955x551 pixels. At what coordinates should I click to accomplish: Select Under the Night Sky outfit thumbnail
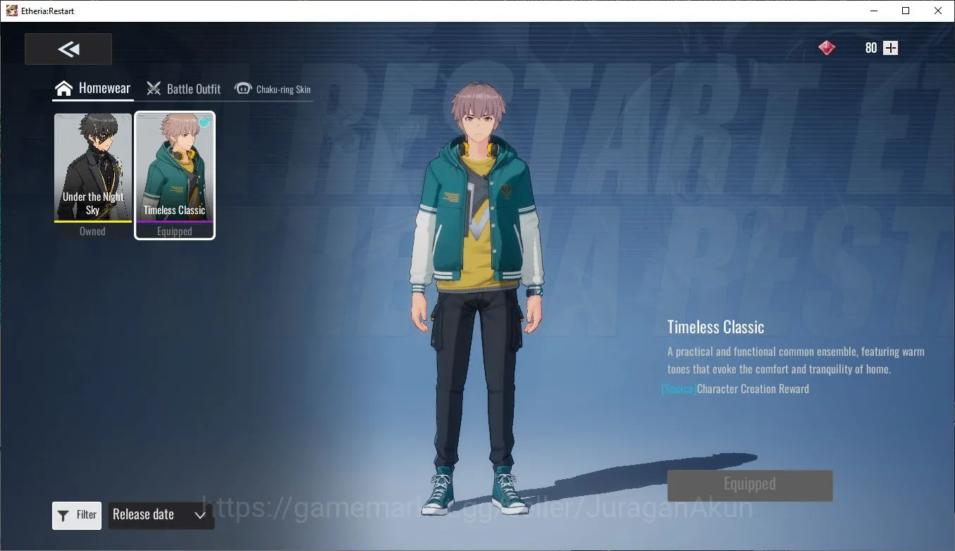point(92,175)
